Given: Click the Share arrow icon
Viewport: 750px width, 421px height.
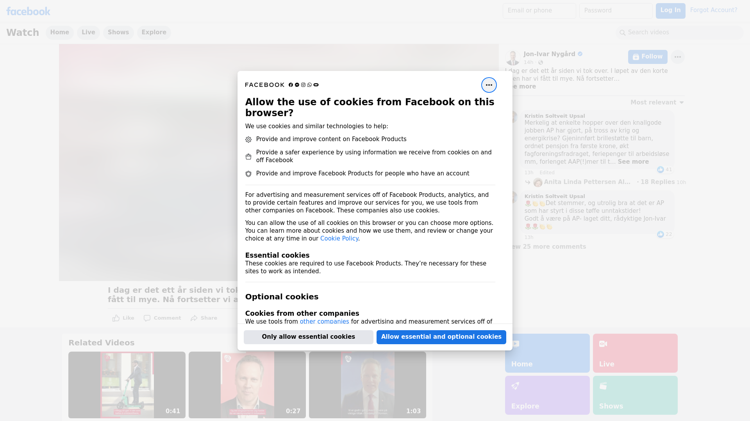Looking at the screenshot, I should click(194, 318).
